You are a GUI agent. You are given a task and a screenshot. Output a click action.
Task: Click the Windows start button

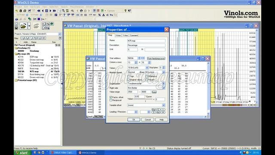[x=23, y=153]
